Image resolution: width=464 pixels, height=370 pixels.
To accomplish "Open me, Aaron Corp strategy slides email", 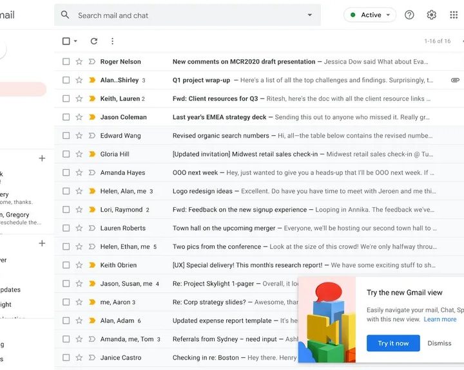I will coord(177,302).
